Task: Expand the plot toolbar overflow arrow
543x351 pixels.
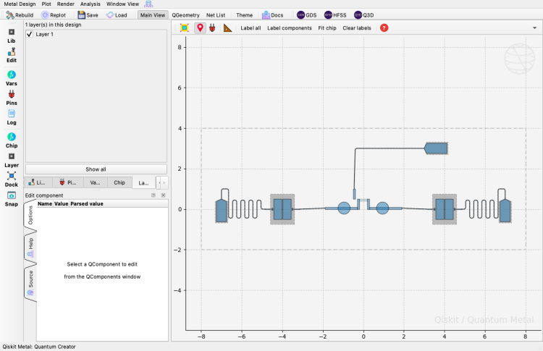Action: (x=534, y=28)
